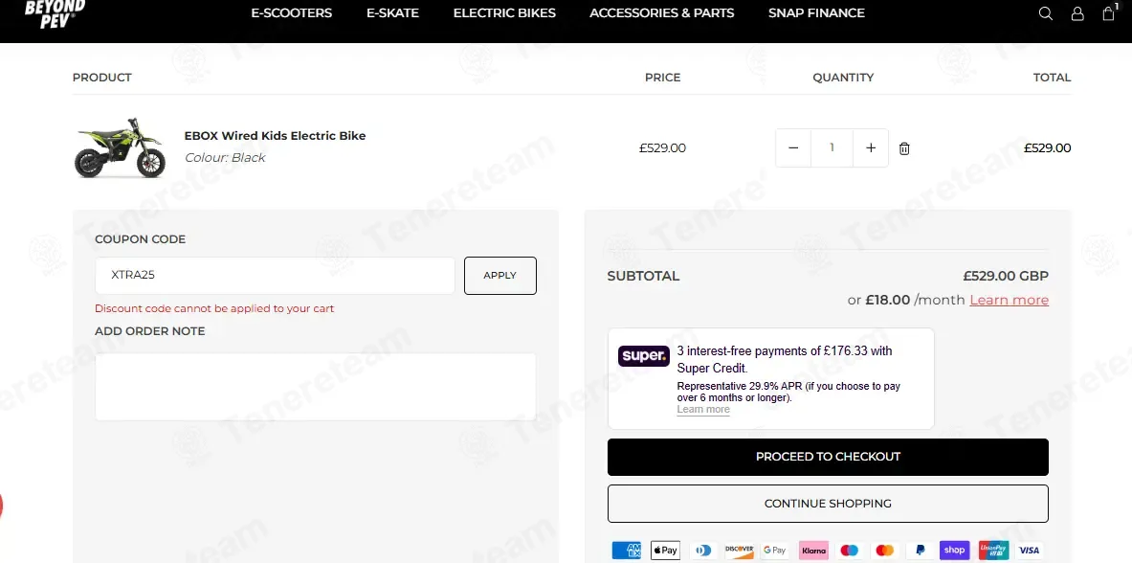Decrease quantity with the minus button
1132x563 pixels.
coord(793,147)
